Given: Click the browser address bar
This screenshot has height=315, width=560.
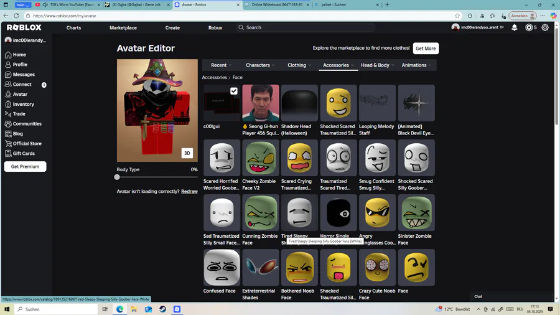Looking at the screenshot, I should (240, 16).
